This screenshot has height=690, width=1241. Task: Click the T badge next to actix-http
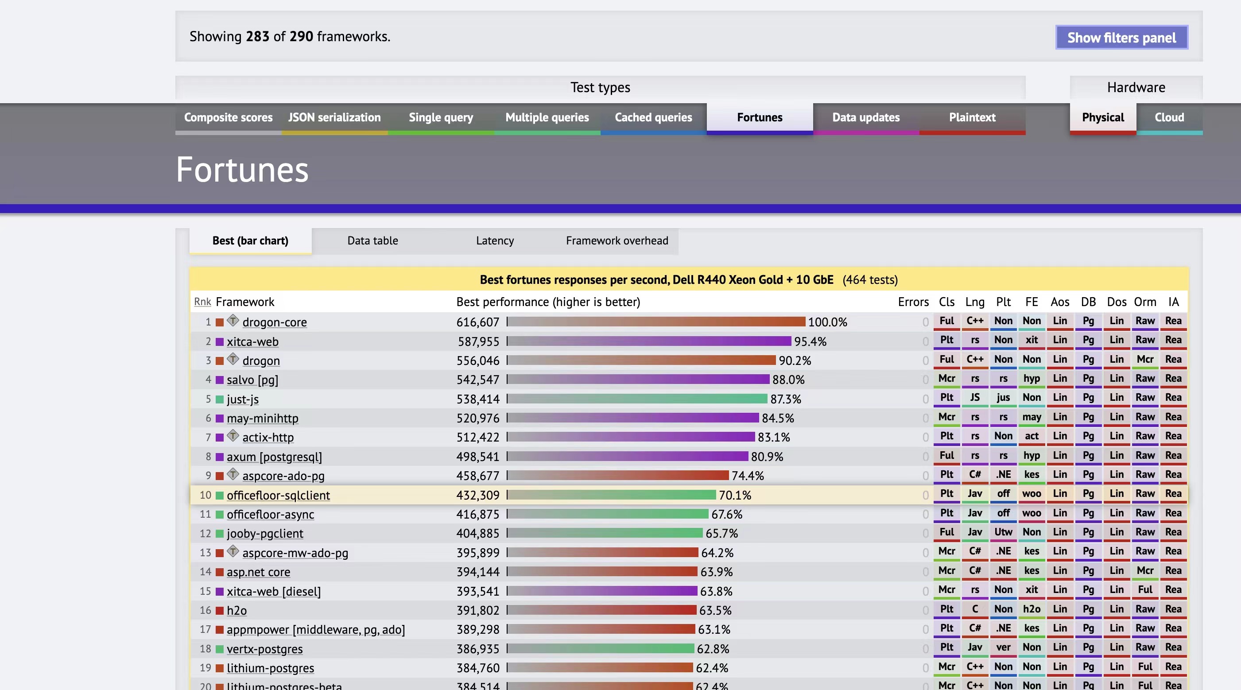click(233, 436)
